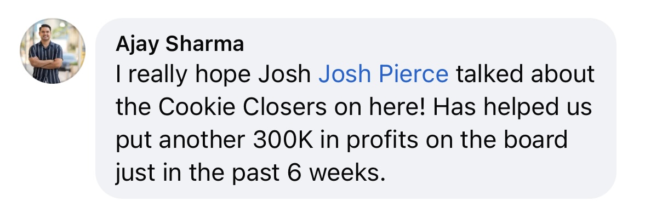Screen dimensions: 645x207
Task: Click 'on the board' in the comment
Action: click(x=496, y=140)
